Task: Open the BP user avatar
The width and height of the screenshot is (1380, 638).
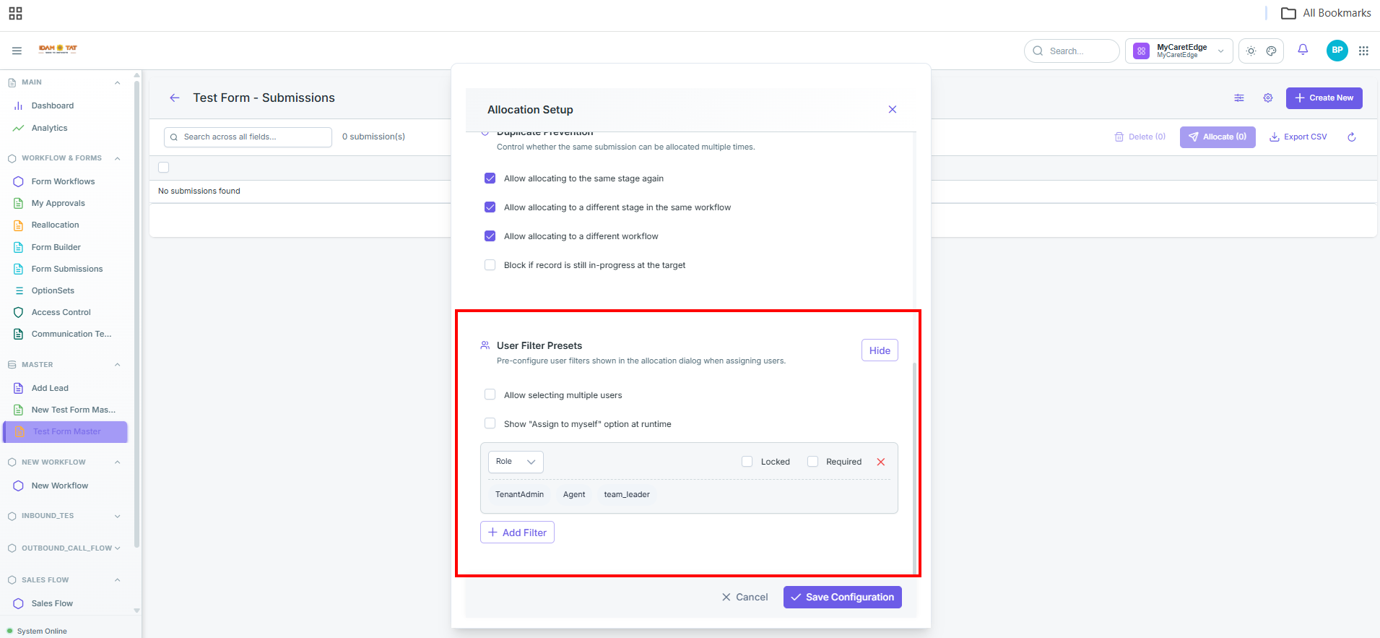Action: click(x=1337, y=50)
